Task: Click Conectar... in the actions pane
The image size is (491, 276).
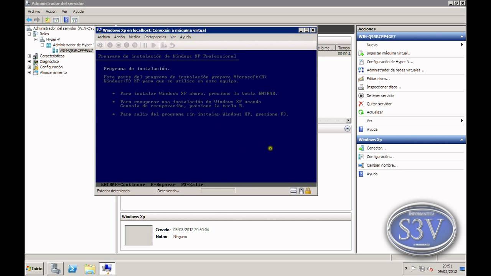Action: [x=376, y=148]
